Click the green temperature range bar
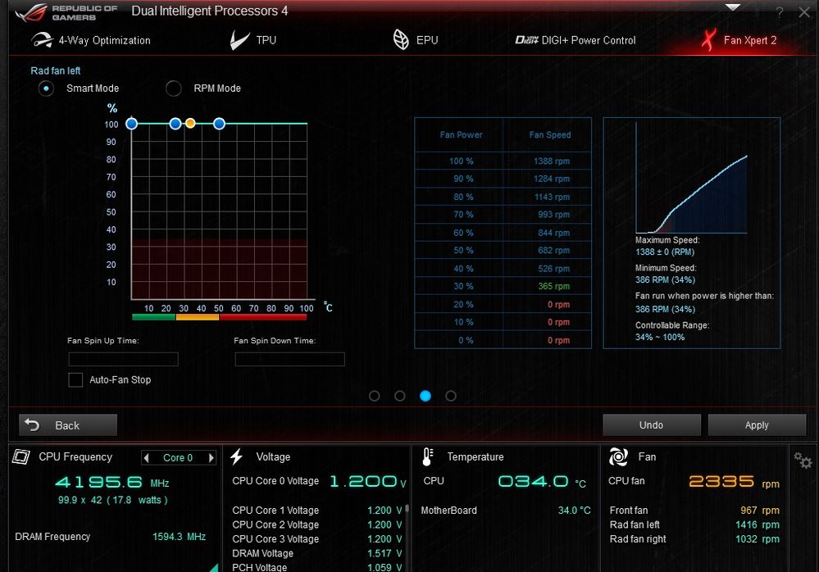 (153, 317)
